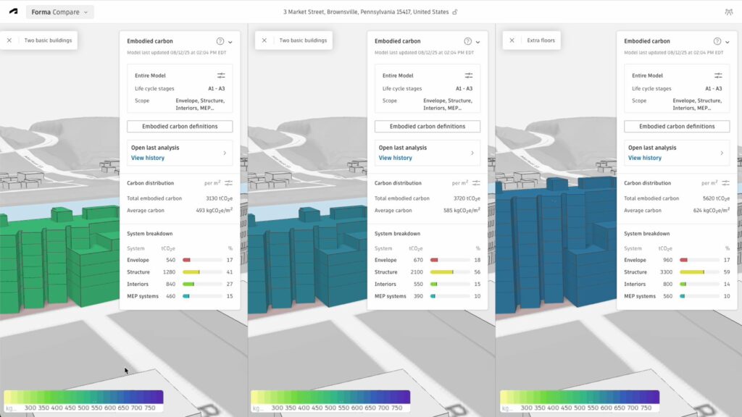This screenshot has height=417, width=742.
Task: Click help icon in the 3130 tCO2e panel
Action: pos(220,41)
